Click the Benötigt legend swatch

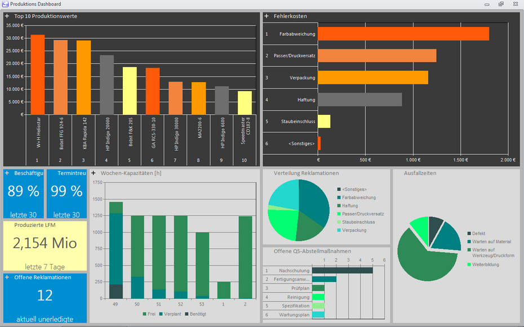(186, 314)
